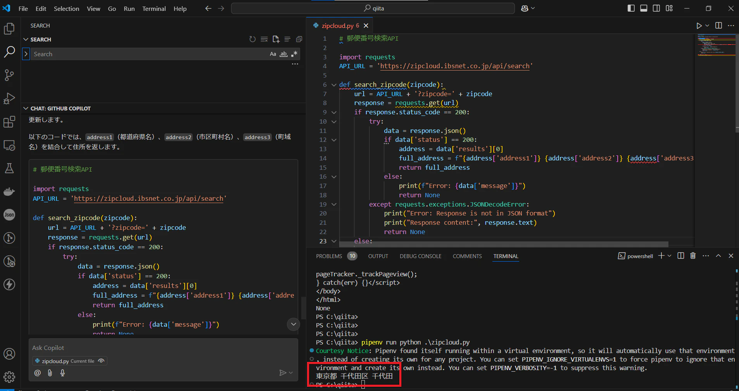Toggle Match Case in search box

pyautogui.click(x=273, y=54)
